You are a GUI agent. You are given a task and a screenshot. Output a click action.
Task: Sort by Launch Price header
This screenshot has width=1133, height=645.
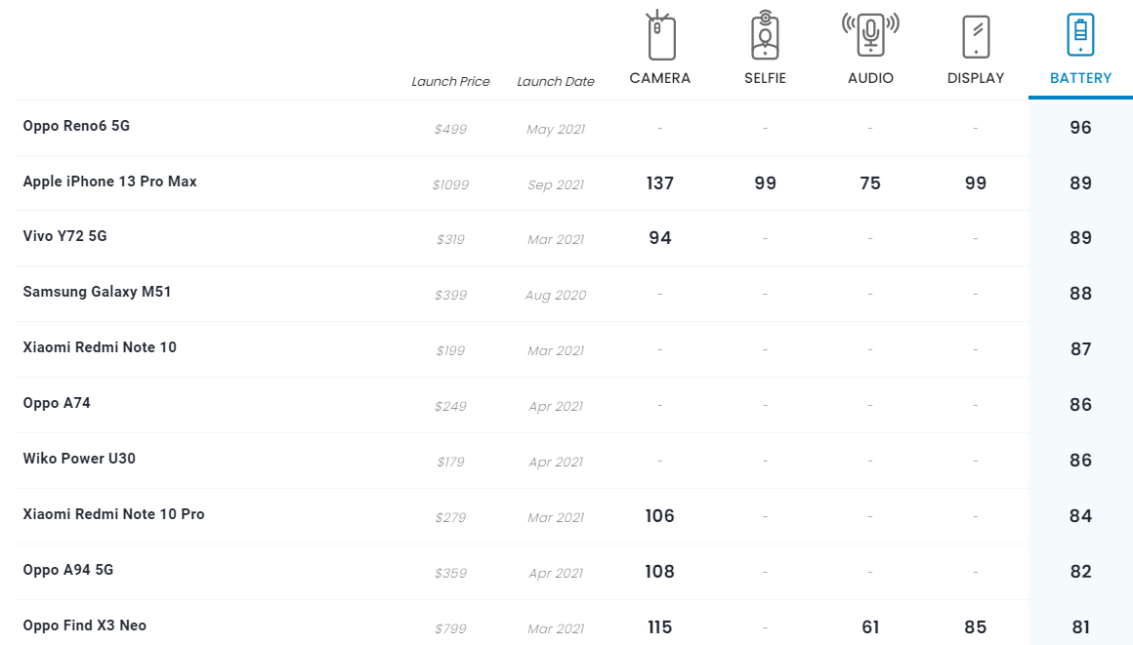click(450, 82)
